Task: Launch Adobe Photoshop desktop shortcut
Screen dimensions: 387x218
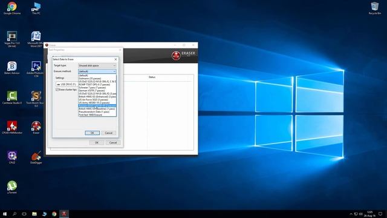Action: pos(36,69)
